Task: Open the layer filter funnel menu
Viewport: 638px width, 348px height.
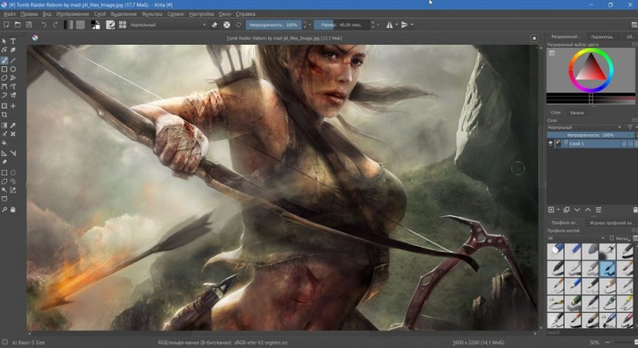Action: tap(630, 128)
